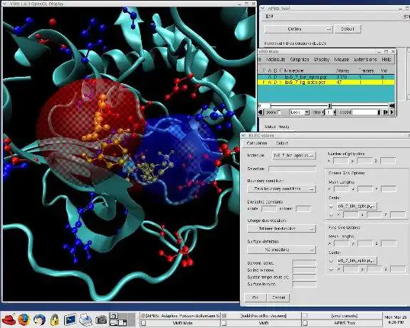410x328 pixels.
Task: Select Coarse Grid center molecule radio button
Action: tap(331, 206)
